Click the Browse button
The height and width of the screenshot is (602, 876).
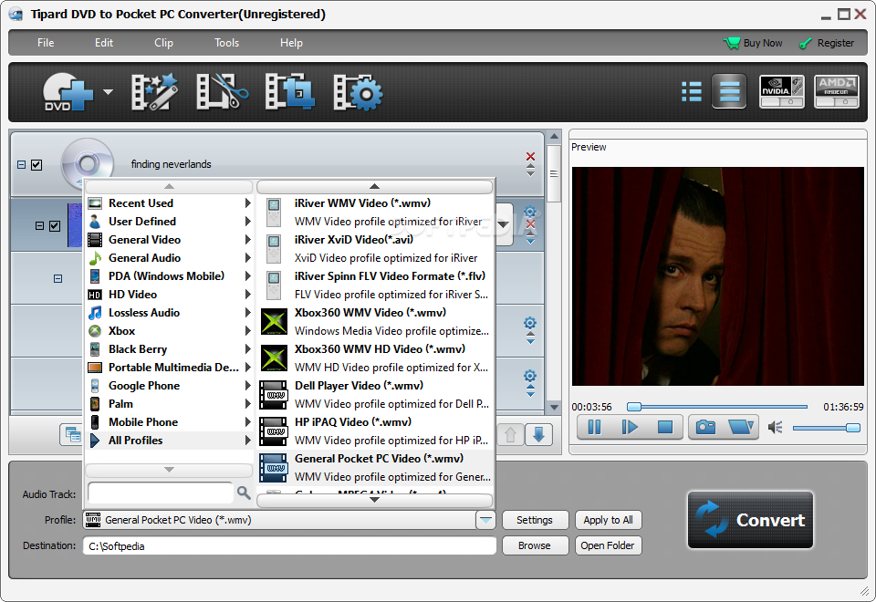coord(535,545)
